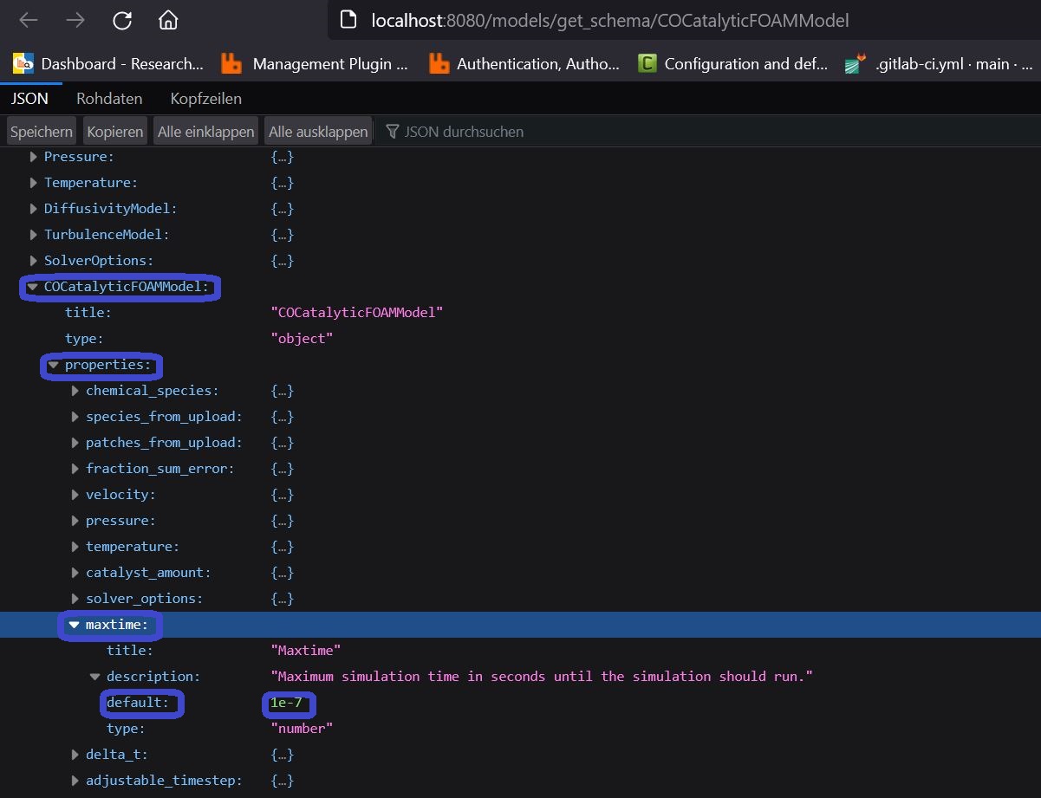
Task: Select the type value "object"
Action: (x=302, y=339)
